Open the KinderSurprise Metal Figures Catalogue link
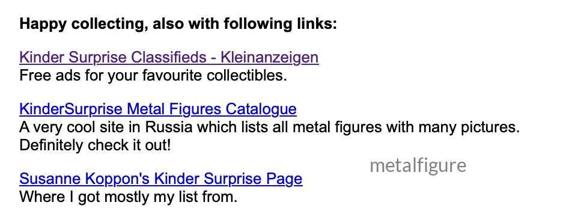This screenshot has height=220, width=584. click(158, 109)
